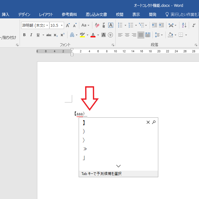This screenshot has width=199, height=199.
Task: Apply bullet list
Action: click(x=120, y=25)
